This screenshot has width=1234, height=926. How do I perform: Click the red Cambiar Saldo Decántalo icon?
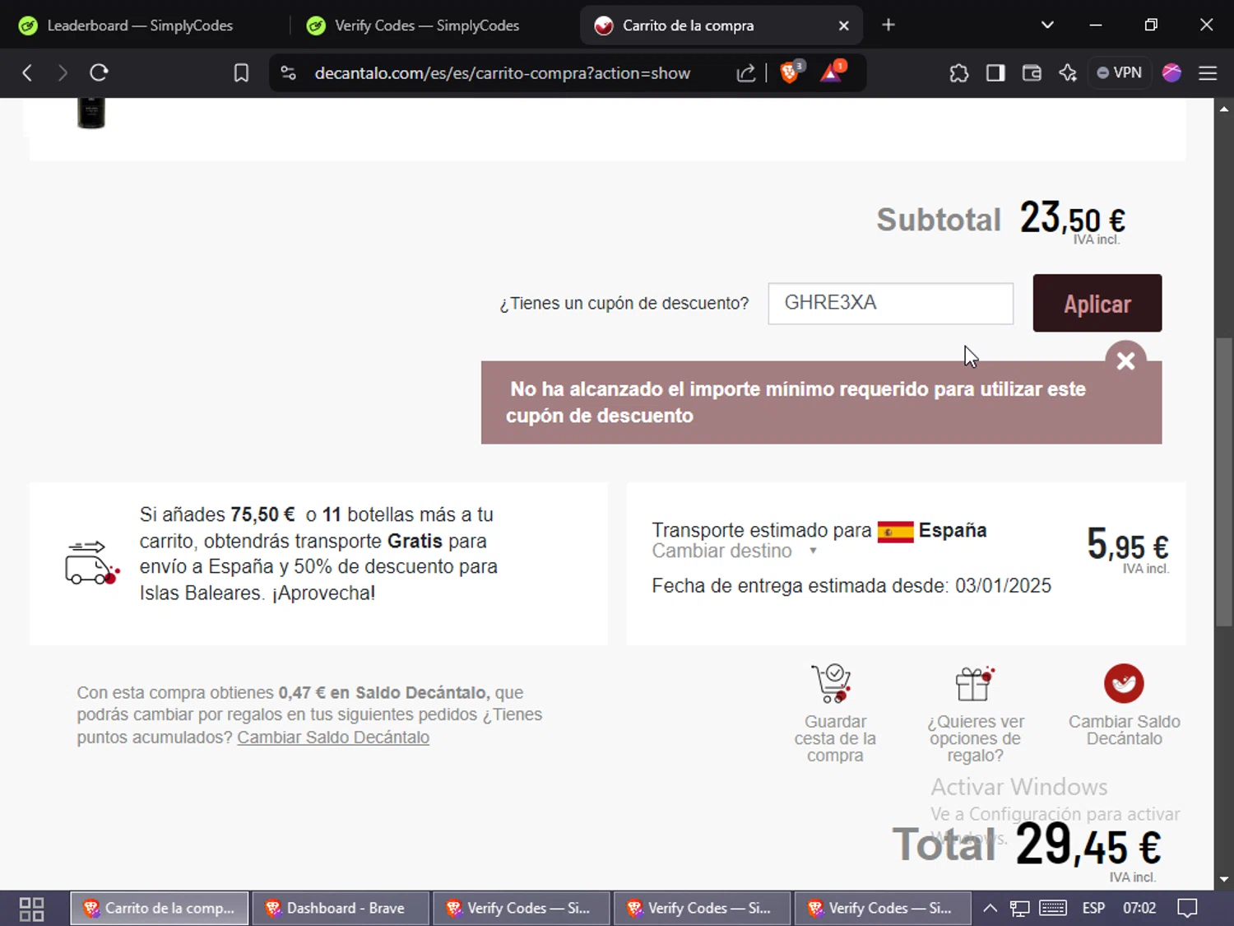coord(1124,683)
